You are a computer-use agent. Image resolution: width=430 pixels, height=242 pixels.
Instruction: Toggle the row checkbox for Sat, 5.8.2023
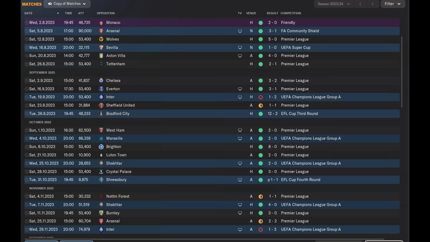pos(27,31)
